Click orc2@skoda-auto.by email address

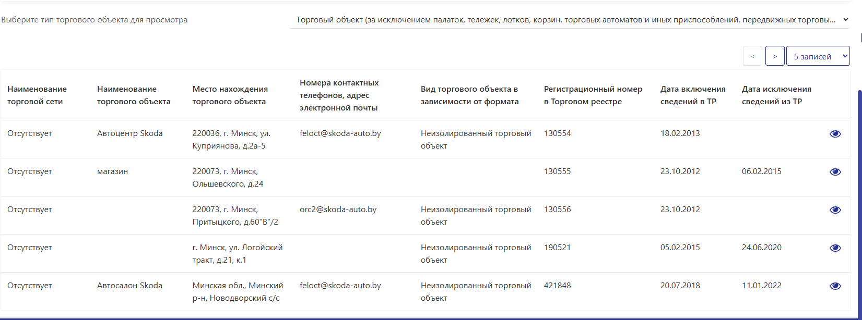pos(338,210)
